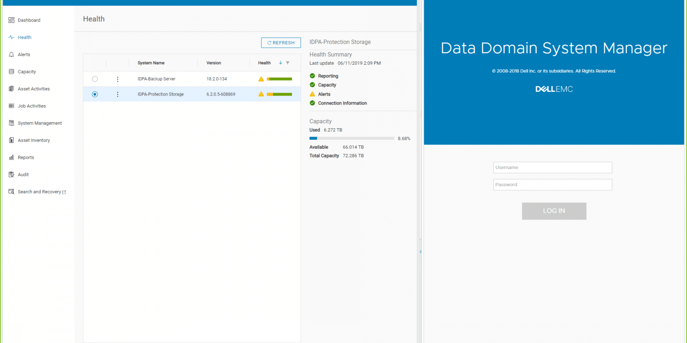The width and height of the screenshot is (687, 343).
Task: Click the LOG IN button
Action: [x=554, y=211]
